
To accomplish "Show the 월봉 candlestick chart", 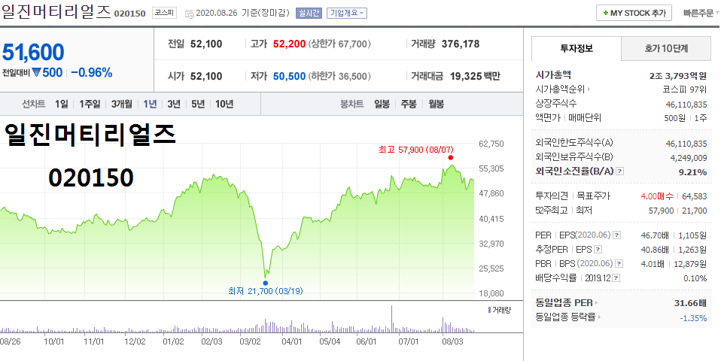I will [436, 105].
